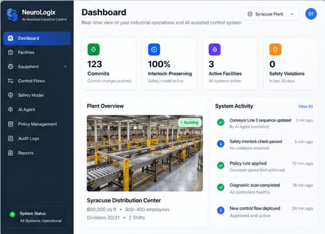Click the AI Agent cog icon
Screen dimensions: 325x234
pos(10,109)
